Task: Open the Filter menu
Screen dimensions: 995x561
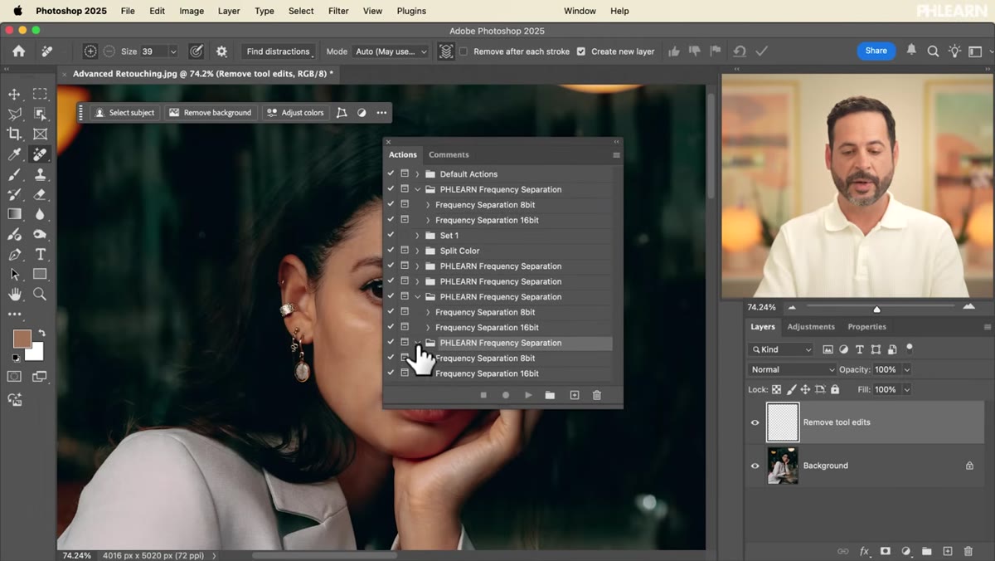Action: coord(338,11)
